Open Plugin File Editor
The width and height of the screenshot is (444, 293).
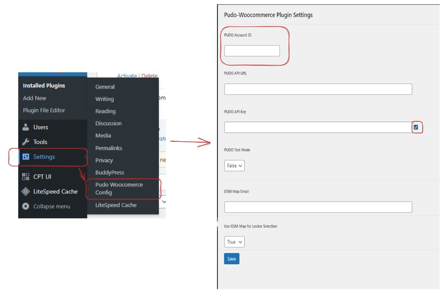pyautogui.click(x=44, y=110)
